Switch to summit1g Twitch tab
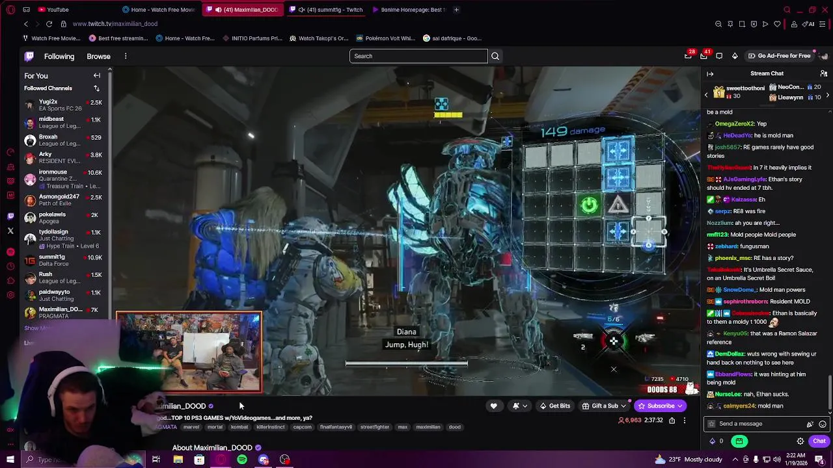Image resolution: width=833 pixels, height=468 pixels. click(x=327, y=10)
